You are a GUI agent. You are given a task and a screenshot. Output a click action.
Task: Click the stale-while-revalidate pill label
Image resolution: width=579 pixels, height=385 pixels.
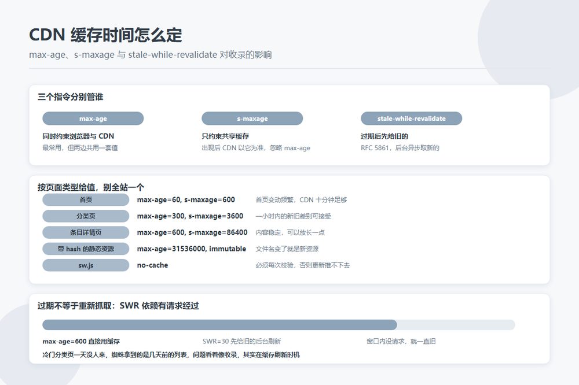point(411,119)
